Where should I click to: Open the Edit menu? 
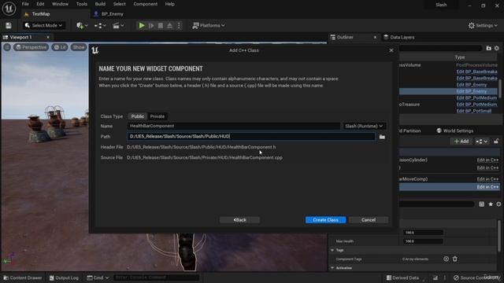point(40,4)
